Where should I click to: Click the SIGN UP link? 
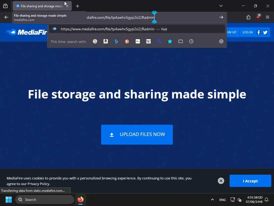[231, 32]
